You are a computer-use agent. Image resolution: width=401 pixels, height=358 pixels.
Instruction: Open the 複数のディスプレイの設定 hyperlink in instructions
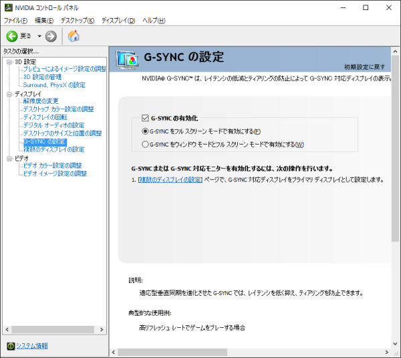(x=170, y=180)
